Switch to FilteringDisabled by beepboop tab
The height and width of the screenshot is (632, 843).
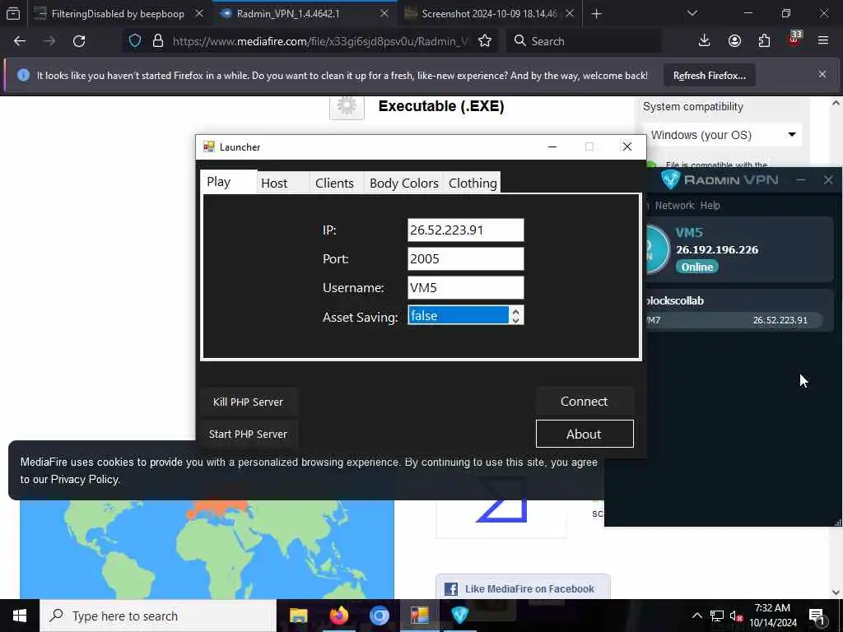[117, 13]
